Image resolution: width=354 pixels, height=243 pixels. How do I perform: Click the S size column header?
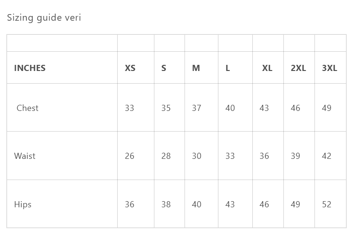click(x=164, y=68)
